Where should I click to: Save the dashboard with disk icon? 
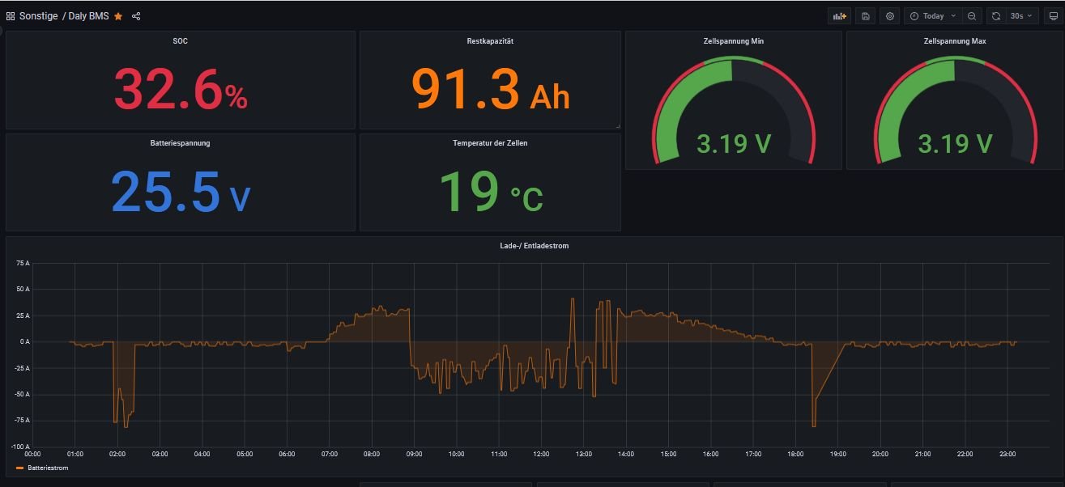coord(865,16)
